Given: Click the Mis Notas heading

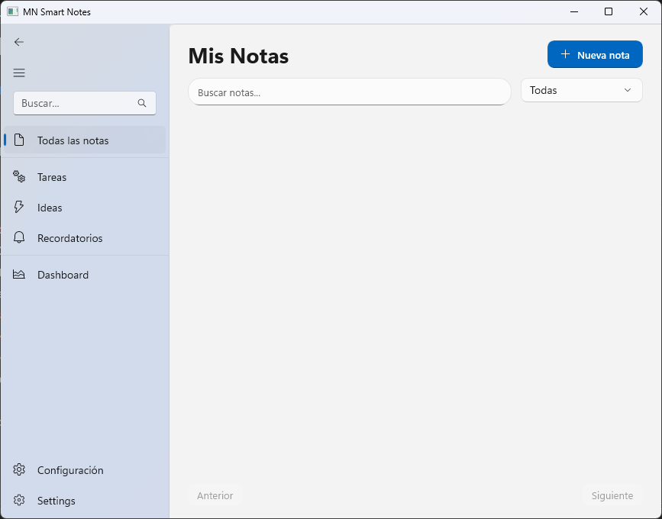Looking at the screenshot, I should [x=238, y=56].
